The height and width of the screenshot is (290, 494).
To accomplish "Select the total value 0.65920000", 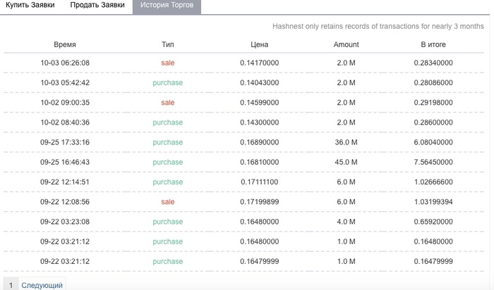I will tap(433, 222).
